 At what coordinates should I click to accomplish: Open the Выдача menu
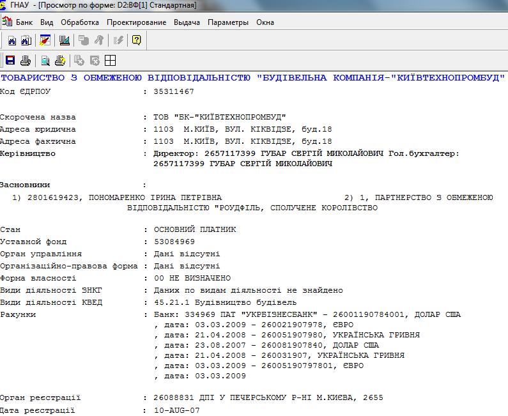pos(187,22)
